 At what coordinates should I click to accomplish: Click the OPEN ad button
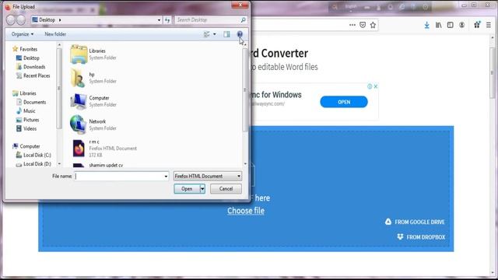(x=344, y=102)
